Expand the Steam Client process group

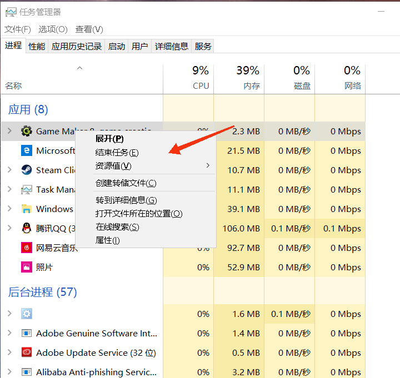click(9, 170)
